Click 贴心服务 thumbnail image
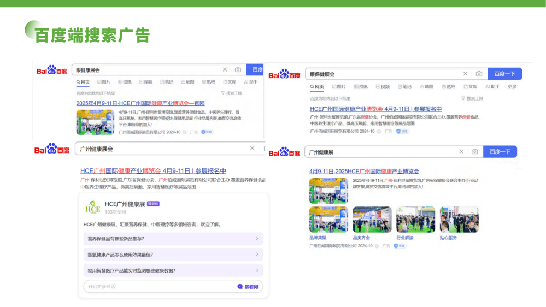The width and height of the screenshot is (546, 307). tap(459, 220)
